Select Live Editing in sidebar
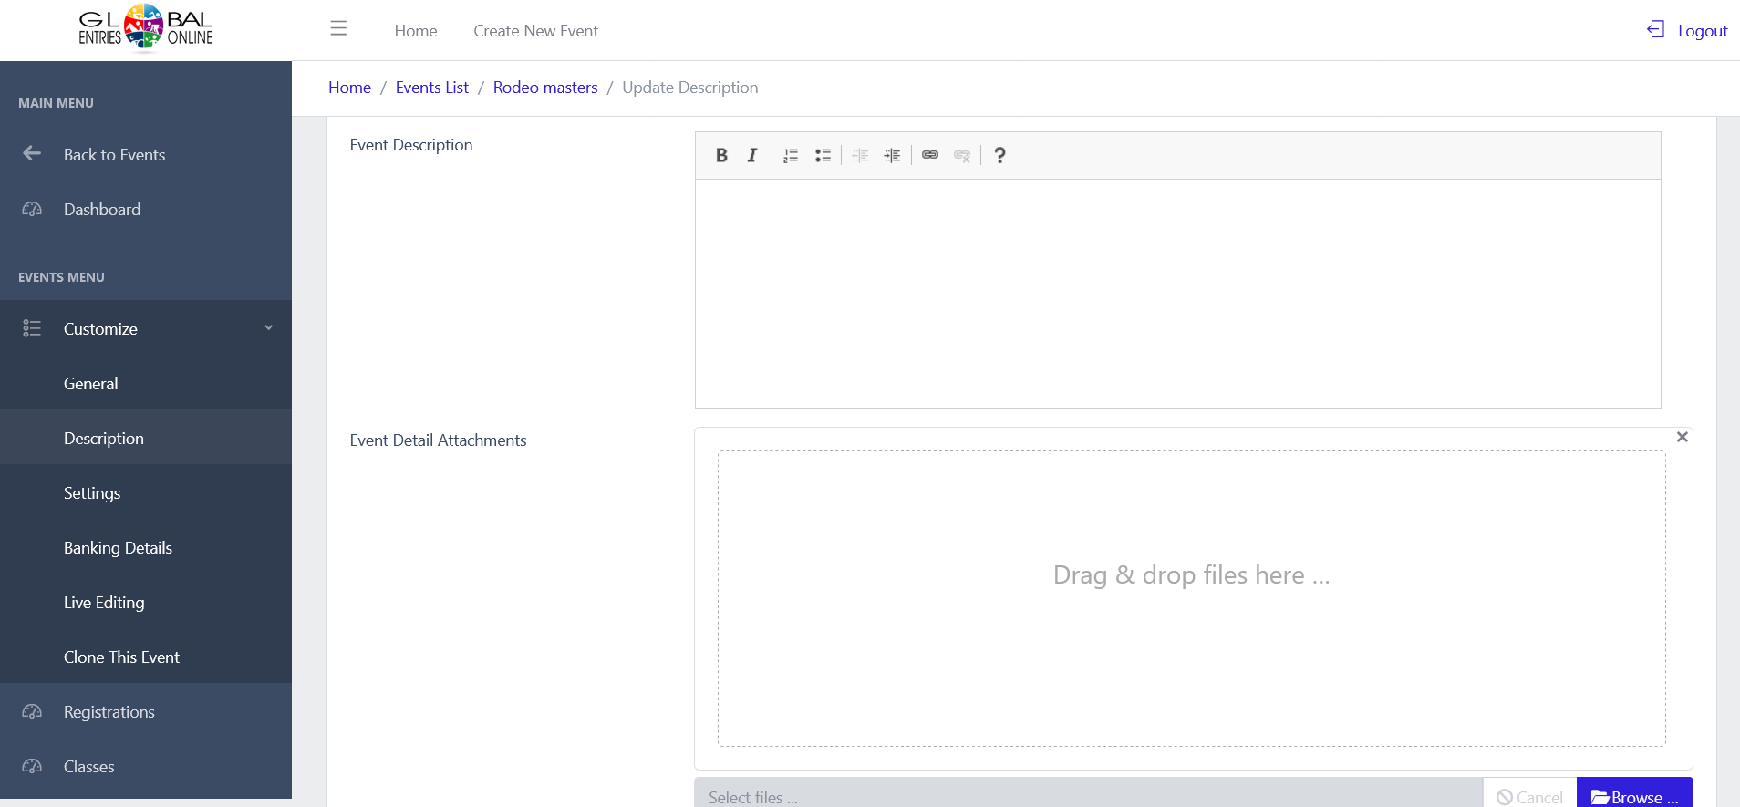 104,603
